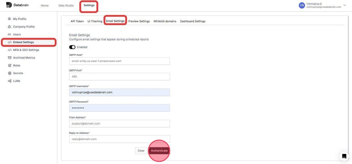The width and height of the screenshot is (352, 164).
Task: Click the Company Profile building icon
Action: [9, 27]
